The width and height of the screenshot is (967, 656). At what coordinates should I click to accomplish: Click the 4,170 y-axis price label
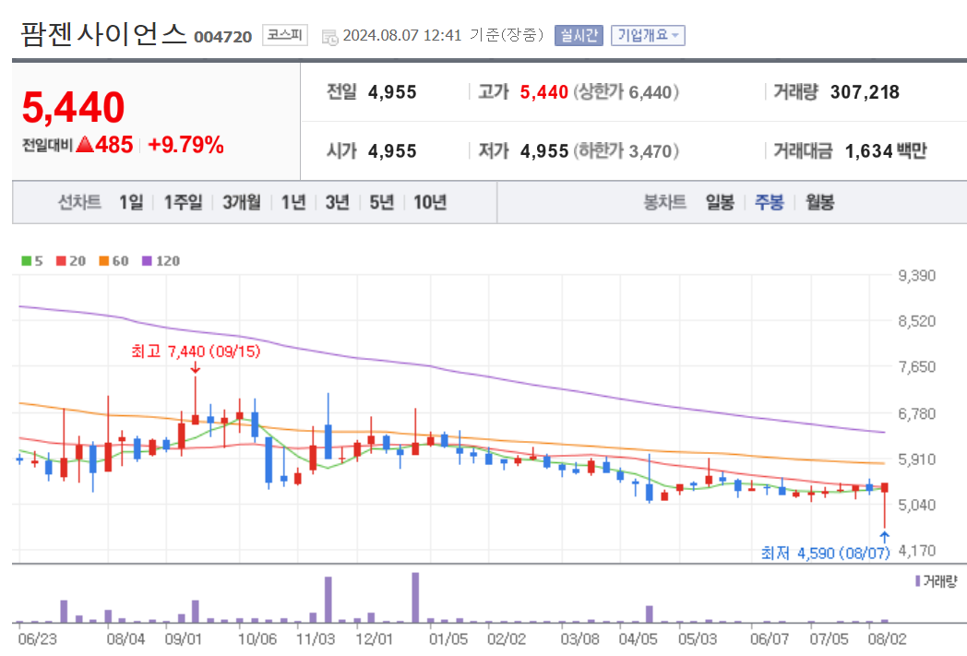(x=916, y=551)
